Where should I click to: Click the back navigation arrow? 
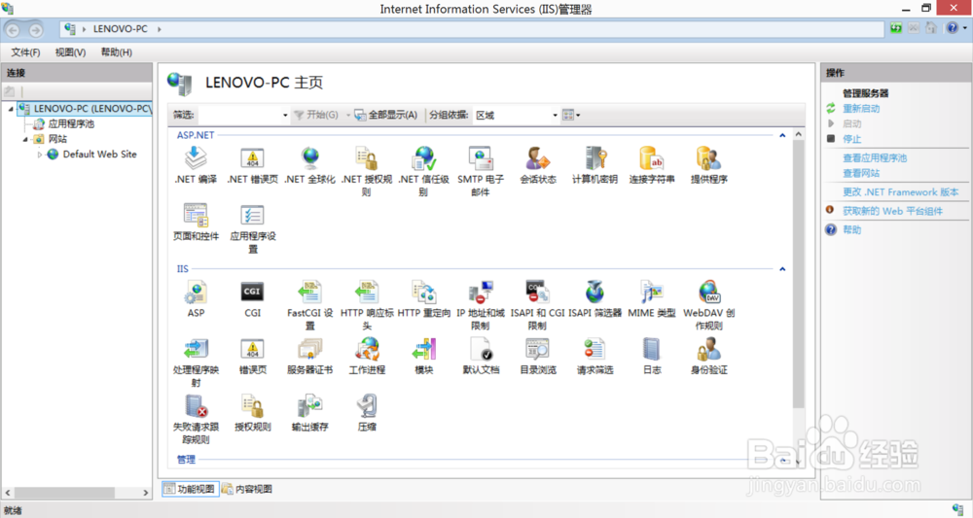[13, 29]
